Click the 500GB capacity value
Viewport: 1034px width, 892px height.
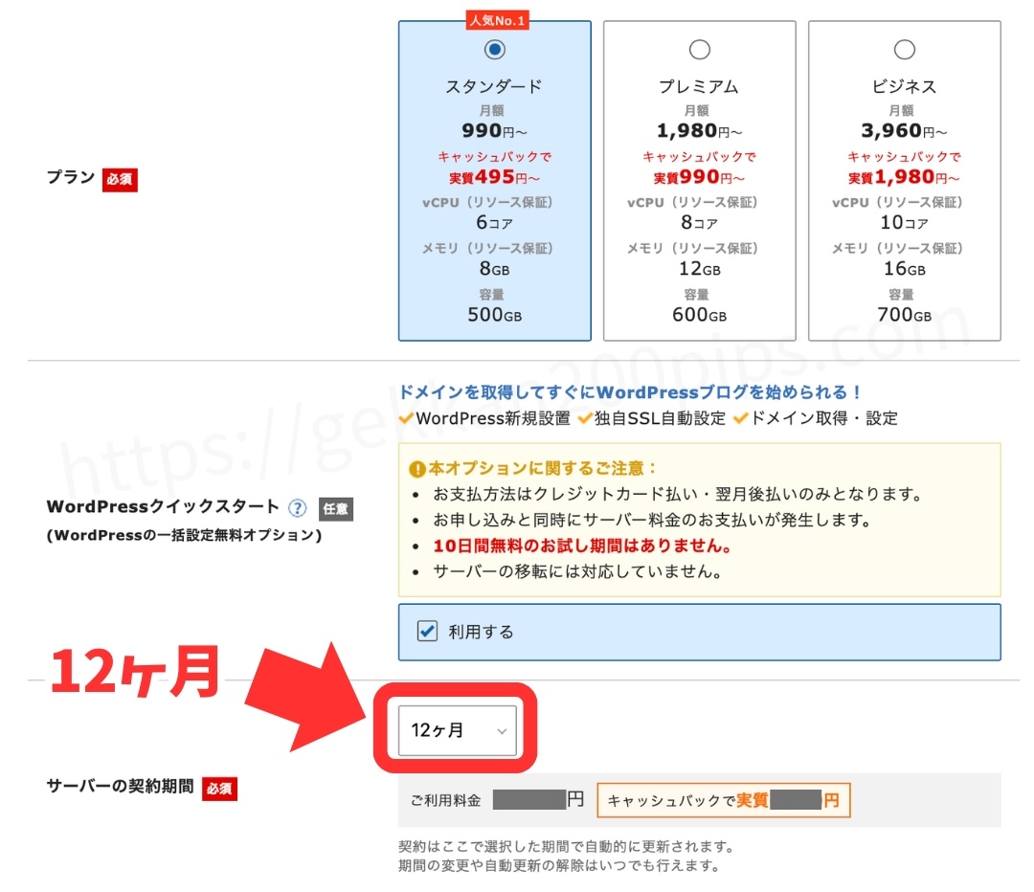(x=495, y=315)
